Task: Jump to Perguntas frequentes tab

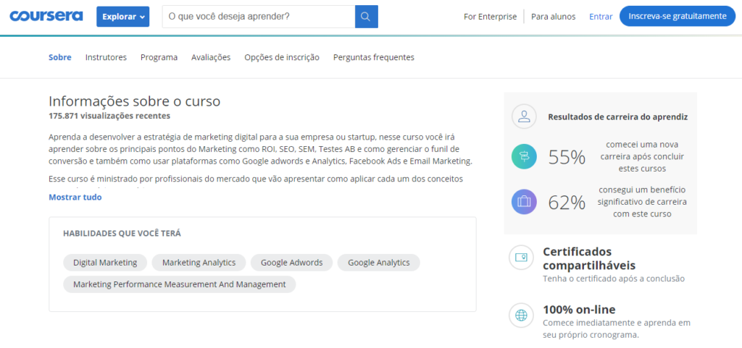Action: click(374, 57)
